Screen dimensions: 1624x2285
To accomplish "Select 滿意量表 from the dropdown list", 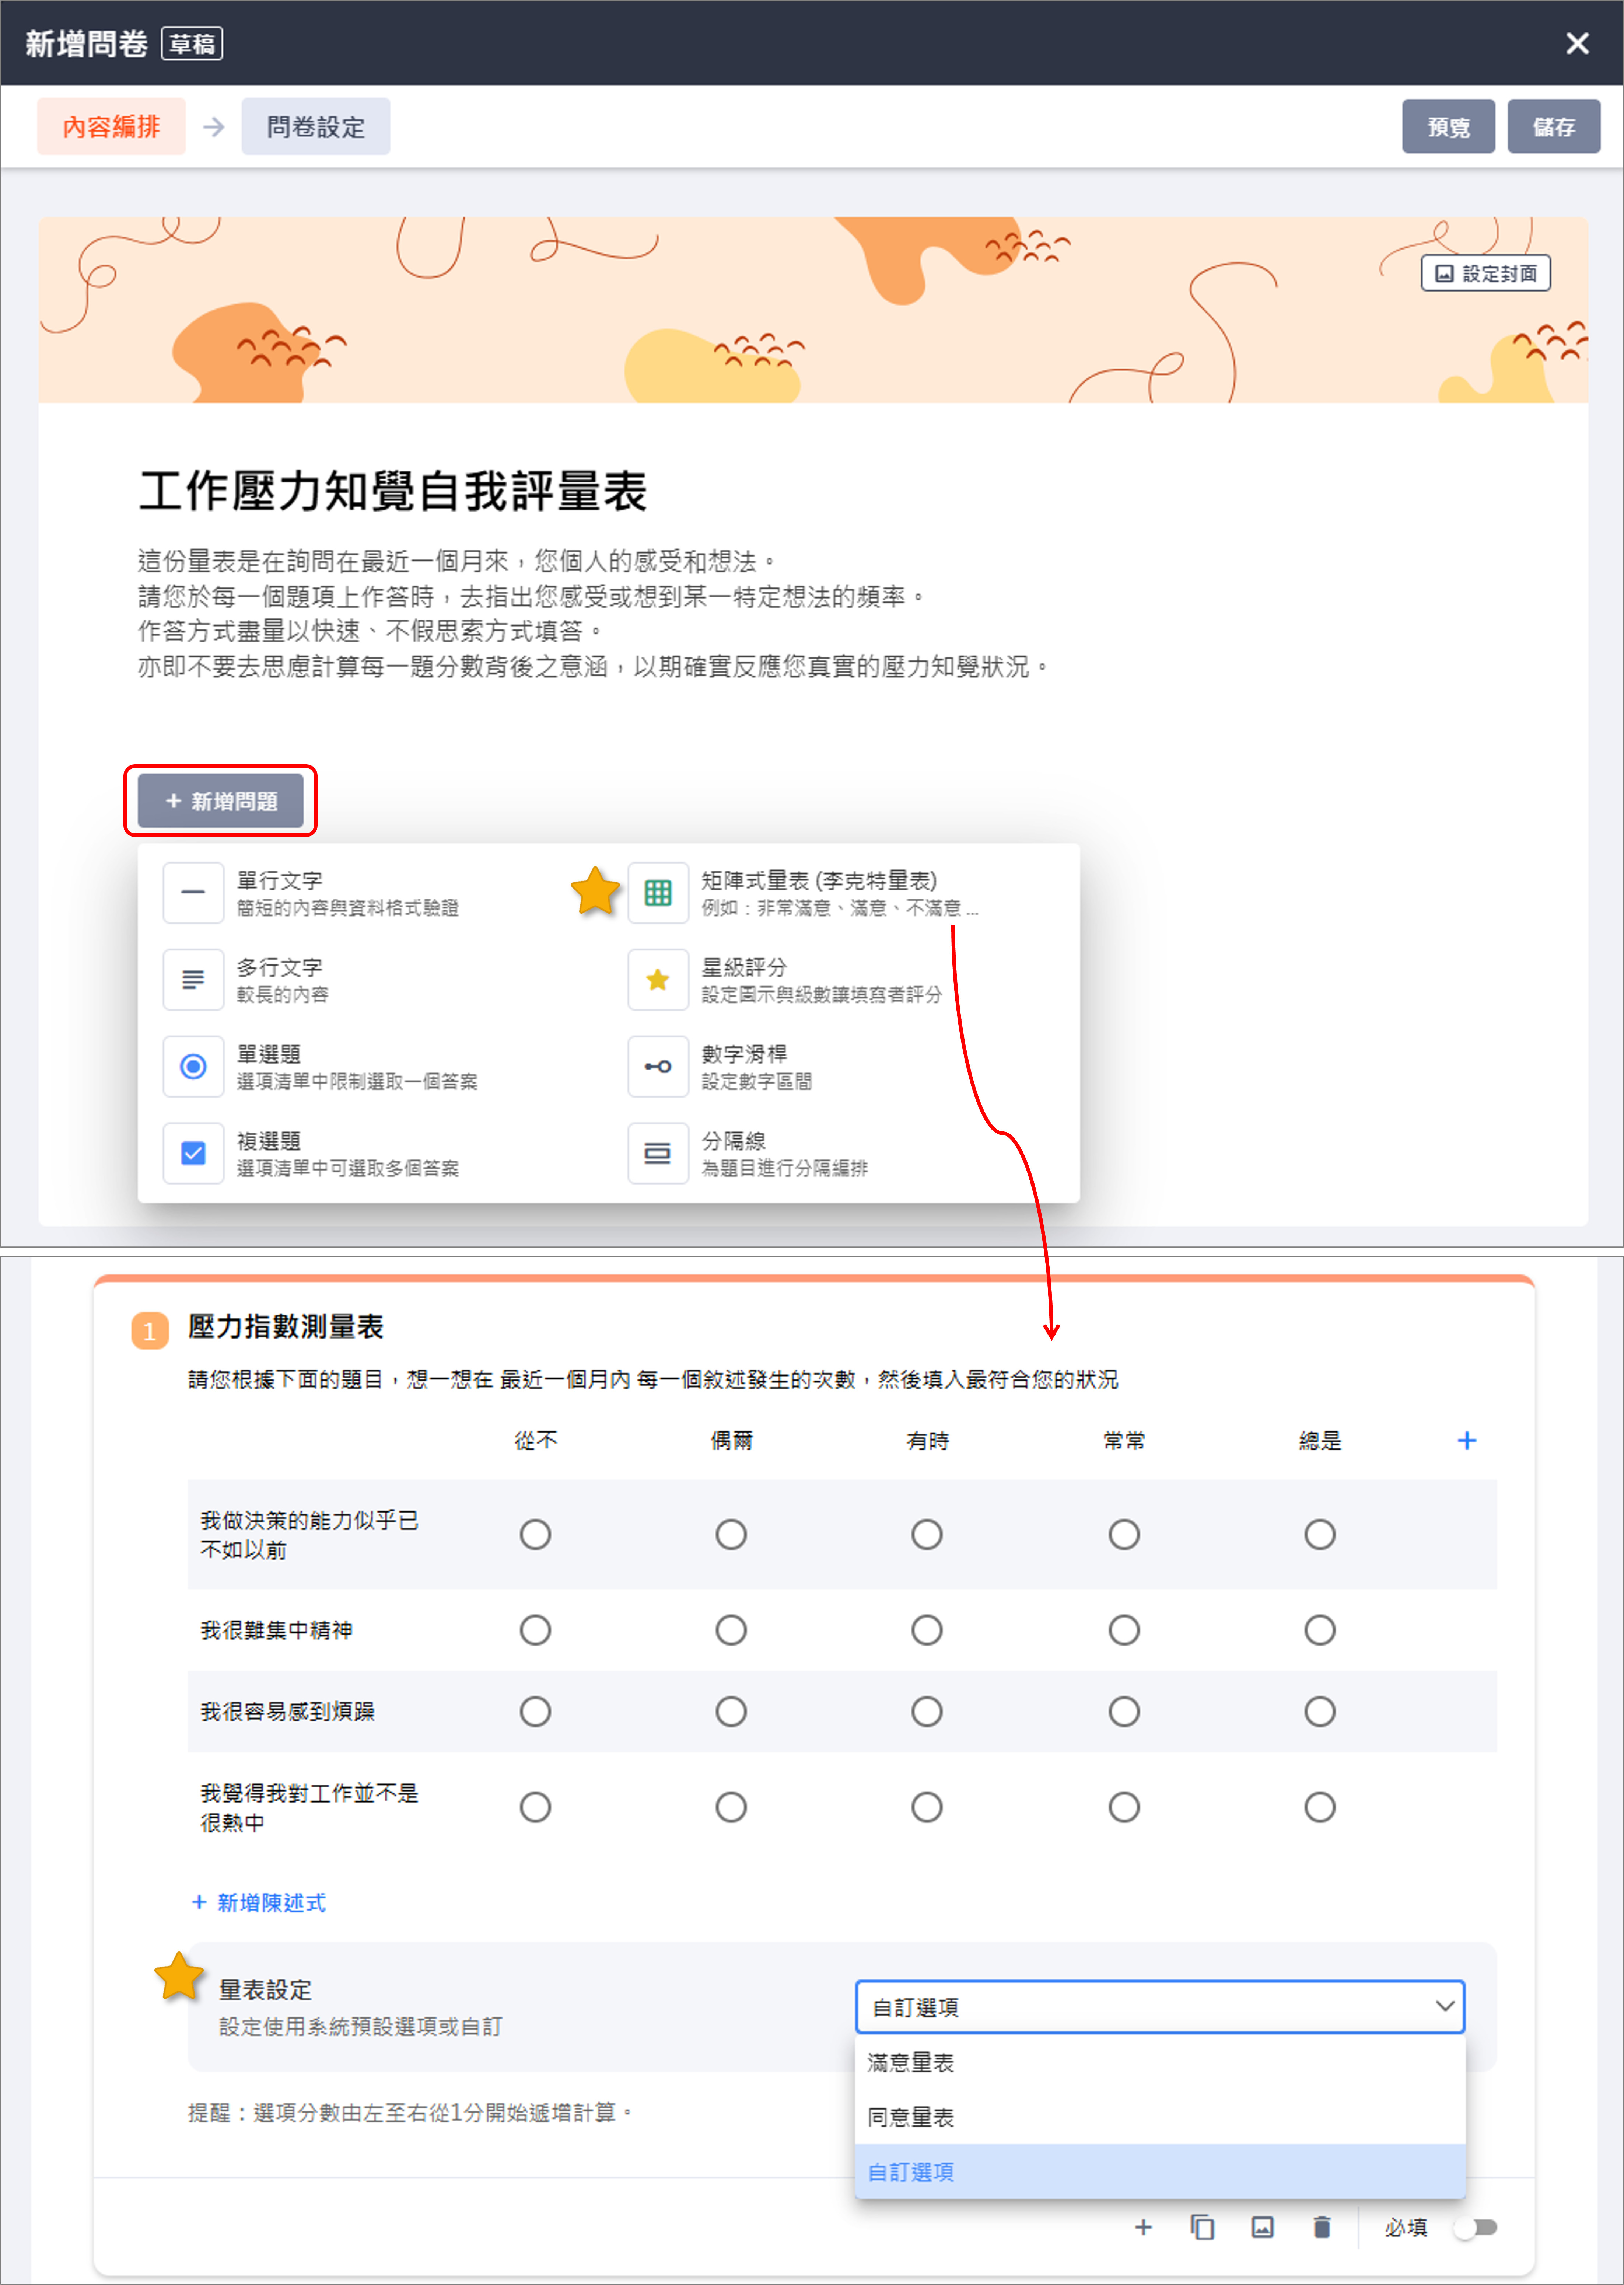I will pyautogui.click(x=1160, y=2062).
